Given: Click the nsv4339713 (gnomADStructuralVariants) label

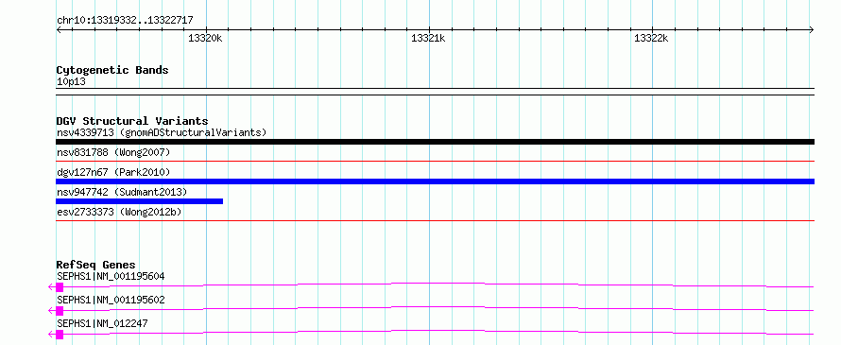Looking at the screenshot, I should pyautogui.click(x=162, y=132).
